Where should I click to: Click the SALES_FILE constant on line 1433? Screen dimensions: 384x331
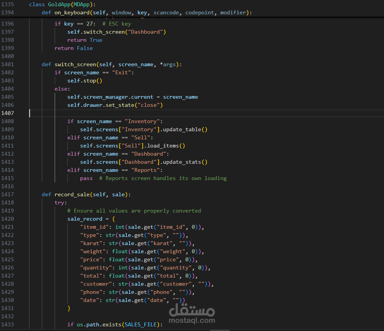click(141, 325)
